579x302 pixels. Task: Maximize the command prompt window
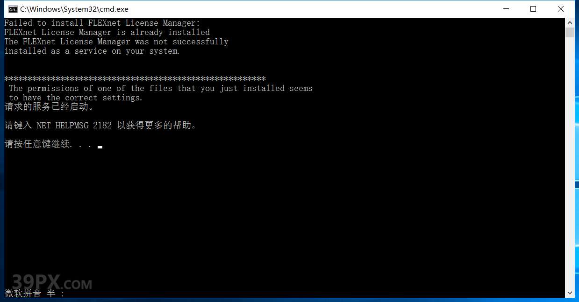(x=533, y=9)
